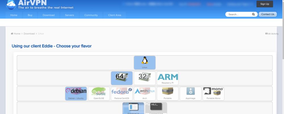Open the All Activity link
The image size is (284, 114).
point(272,34)
